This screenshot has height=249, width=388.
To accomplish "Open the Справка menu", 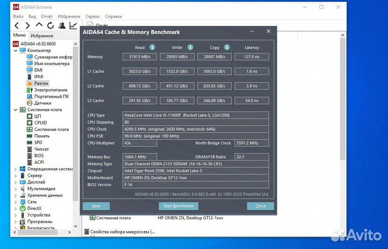I will click(x=113, y=16).
